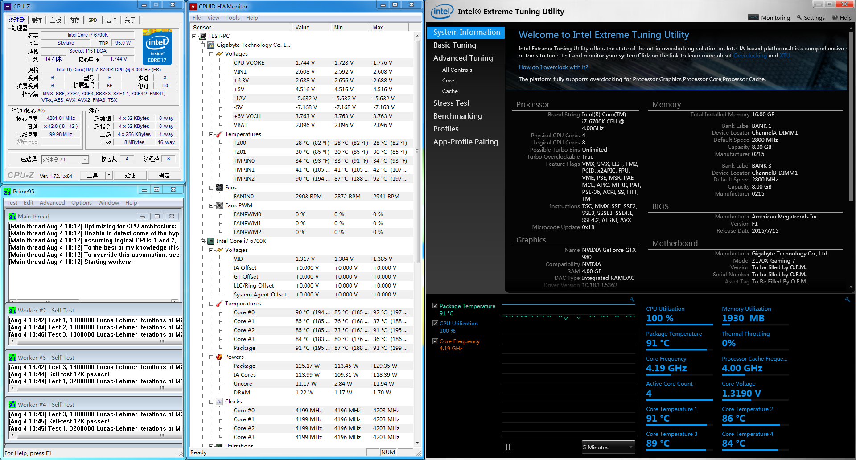Click the Fans PWM icon in tree

click(x=219, y=205)
